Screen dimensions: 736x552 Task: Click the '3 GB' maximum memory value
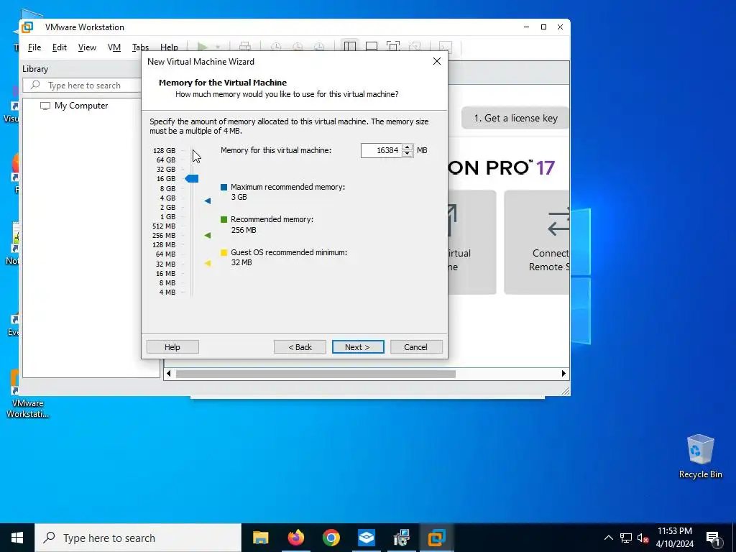(239, 197)
